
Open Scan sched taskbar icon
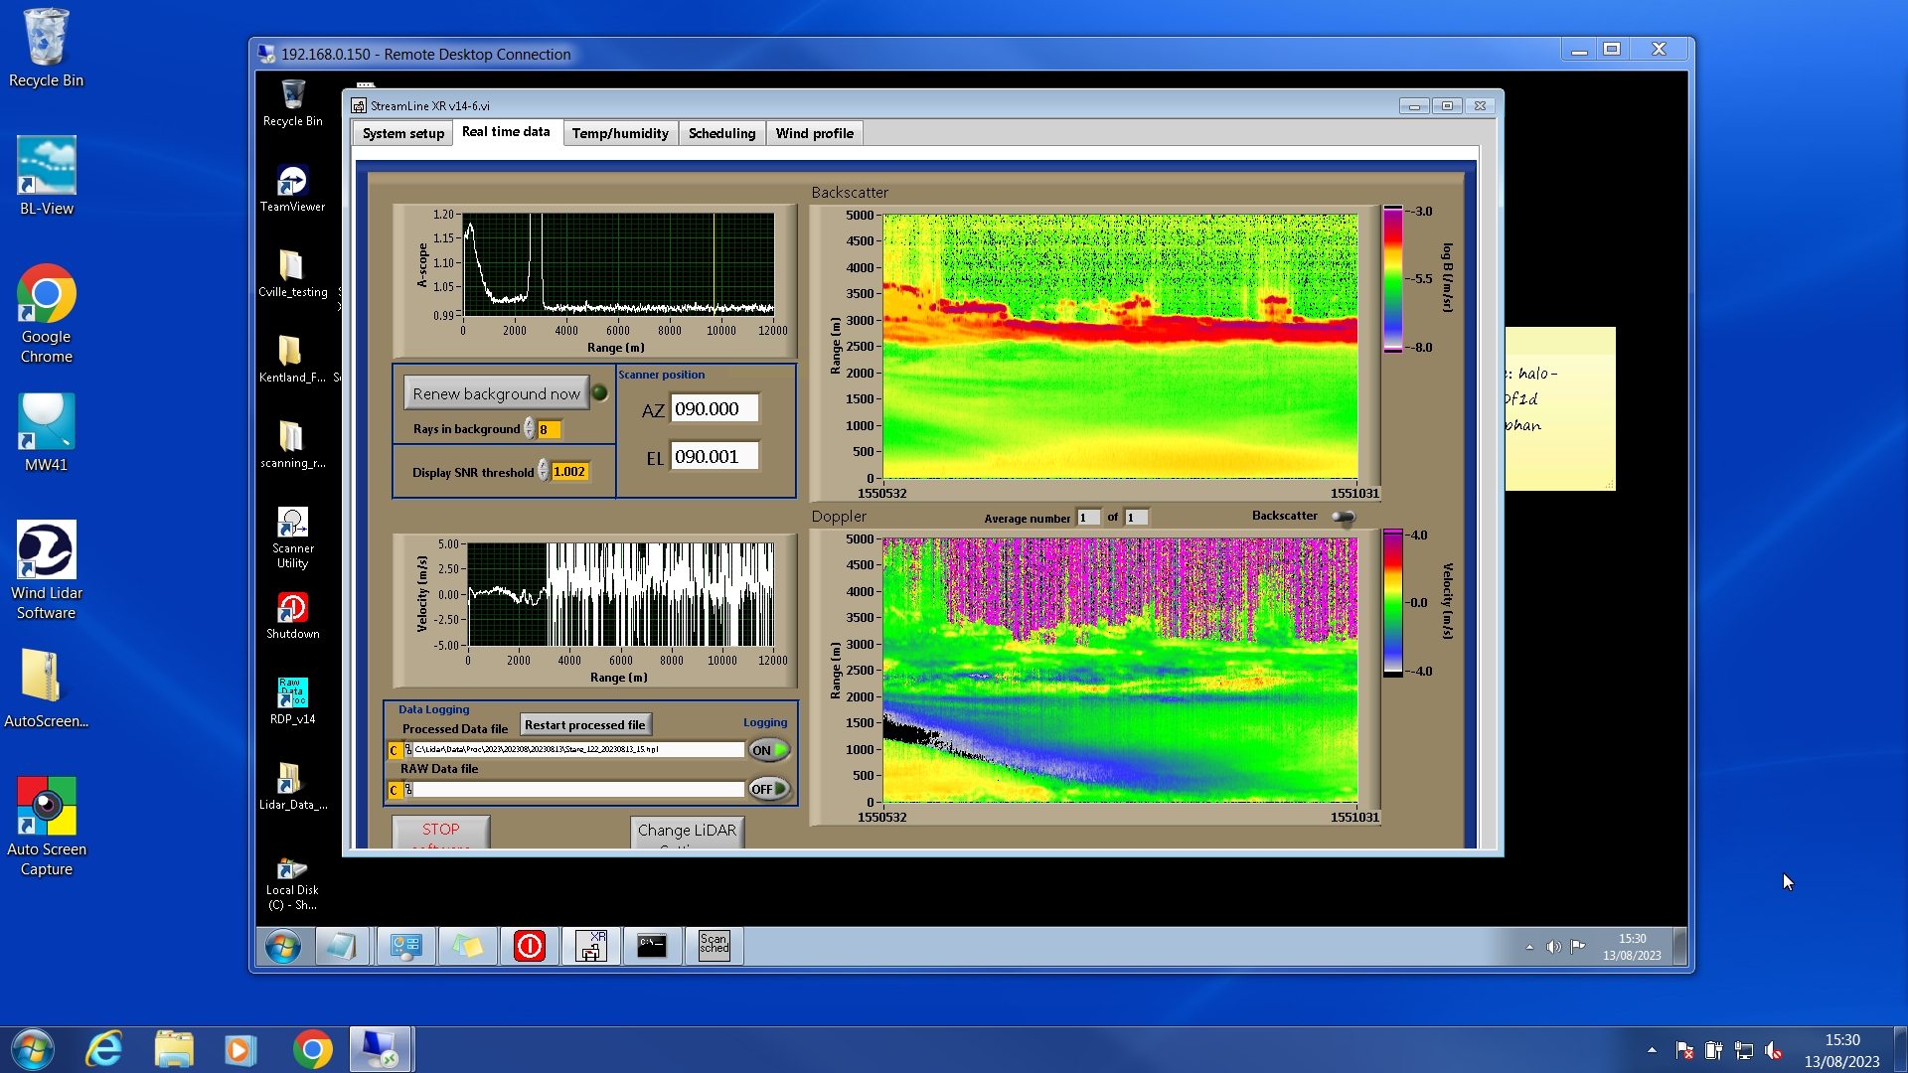714,946
